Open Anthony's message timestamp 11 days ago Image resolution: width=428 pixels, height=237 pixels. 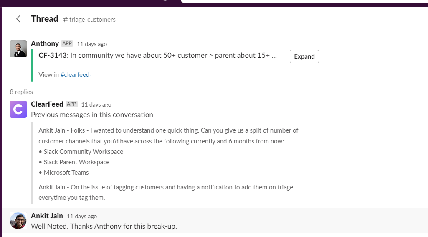coord(92,44)
